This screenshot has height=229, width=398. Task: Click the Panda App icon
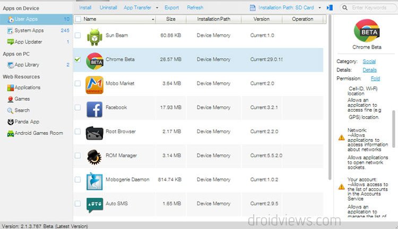pos(11,122)
